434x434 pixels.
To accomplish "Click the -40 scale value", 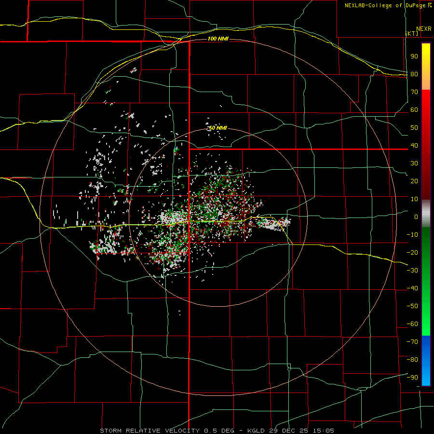I will coord(412,288).
